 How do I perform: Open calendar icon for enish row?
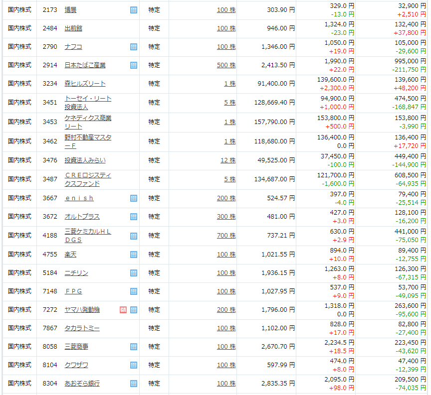(x=134, y=198)
